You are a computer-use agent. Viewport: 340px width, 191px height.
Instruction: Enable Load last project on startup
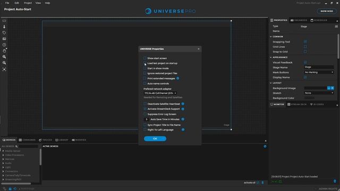click(145, 63)
